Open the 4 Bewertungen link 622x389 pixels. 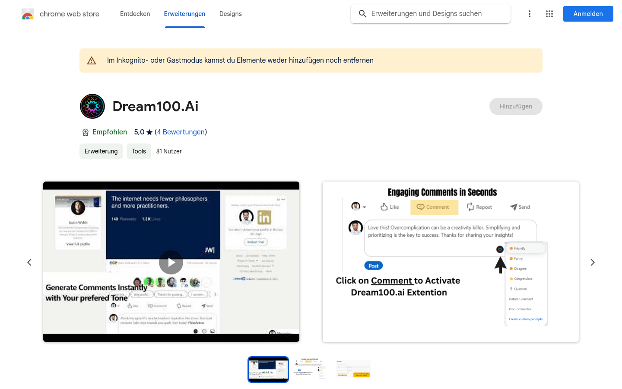click(x=181, y=132)
